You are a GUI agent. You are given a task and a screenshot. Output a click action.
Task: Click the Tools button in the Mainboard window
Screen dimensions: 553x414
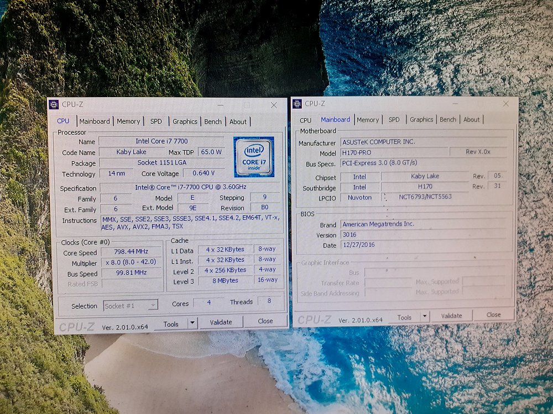tap(404, 317)
